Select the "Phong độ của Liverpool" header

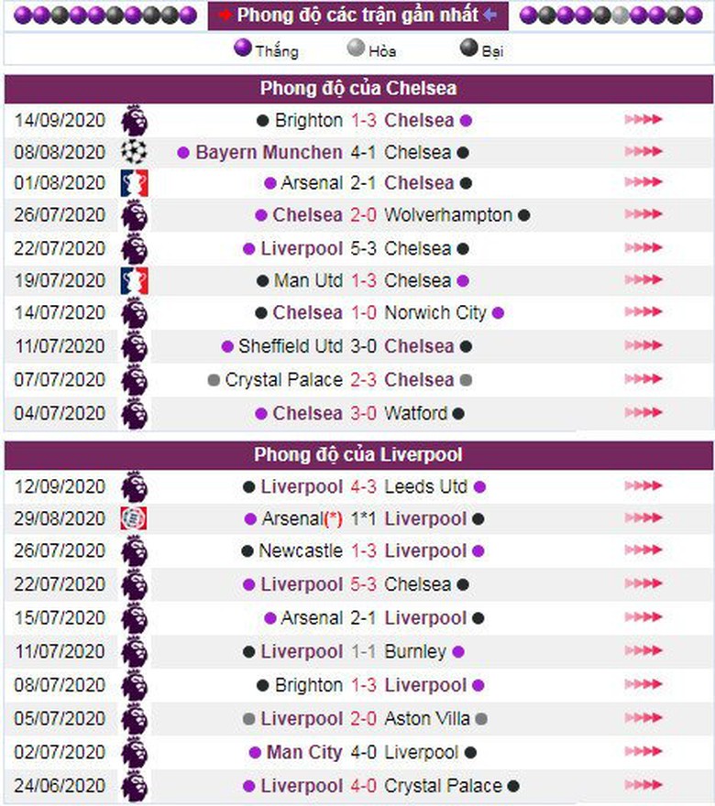point(358,454)
